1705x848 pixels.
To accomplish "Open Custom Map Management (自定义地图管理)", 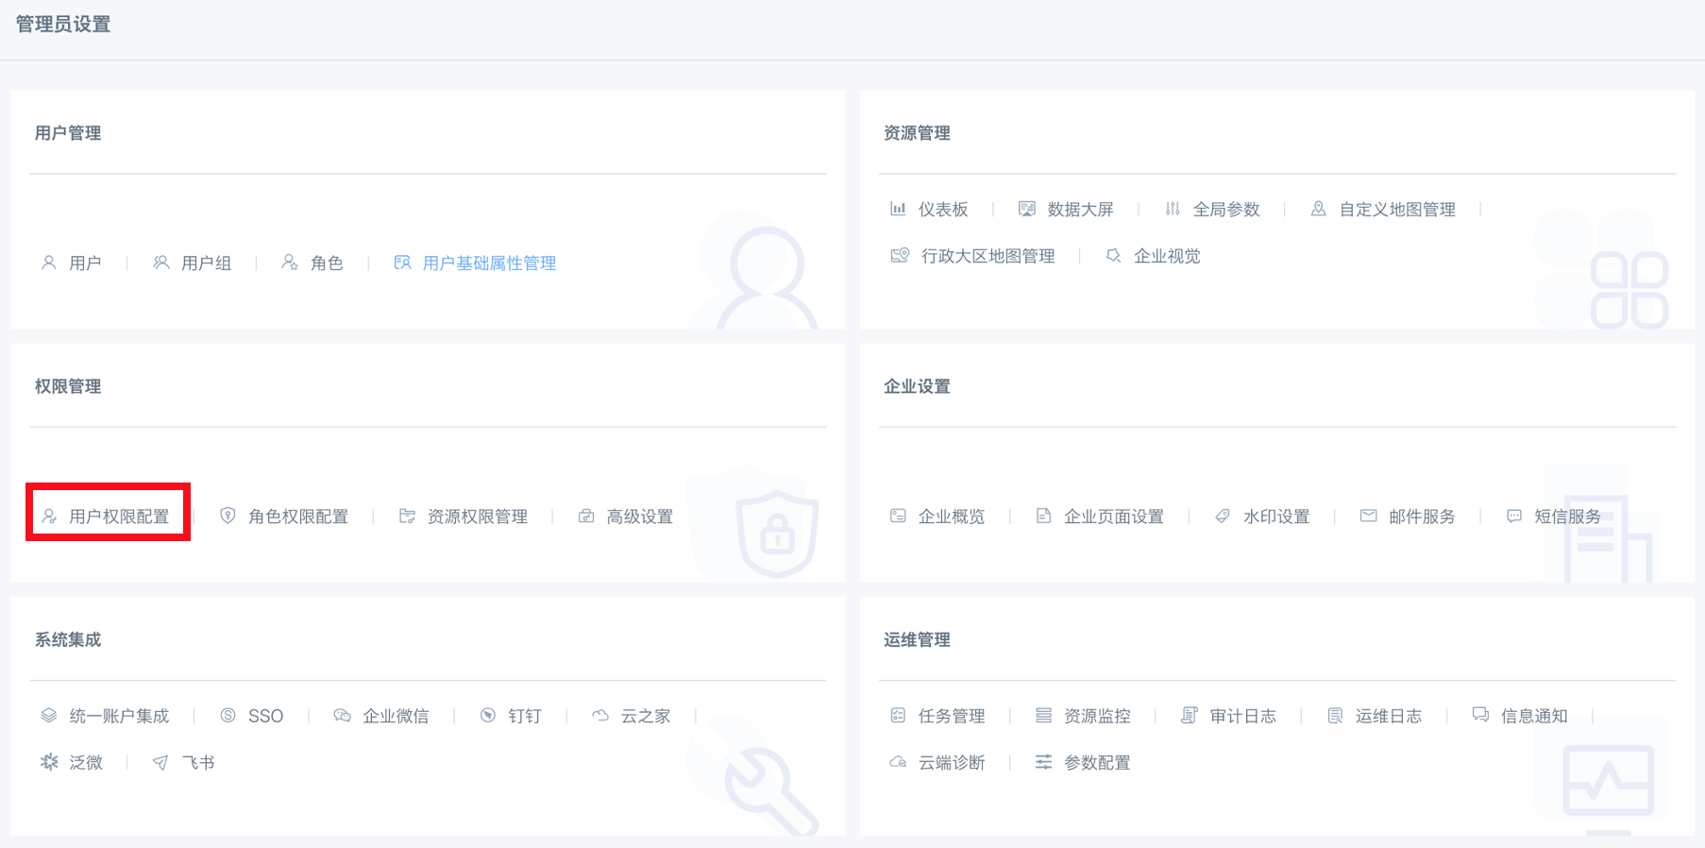I will 1396,210.
